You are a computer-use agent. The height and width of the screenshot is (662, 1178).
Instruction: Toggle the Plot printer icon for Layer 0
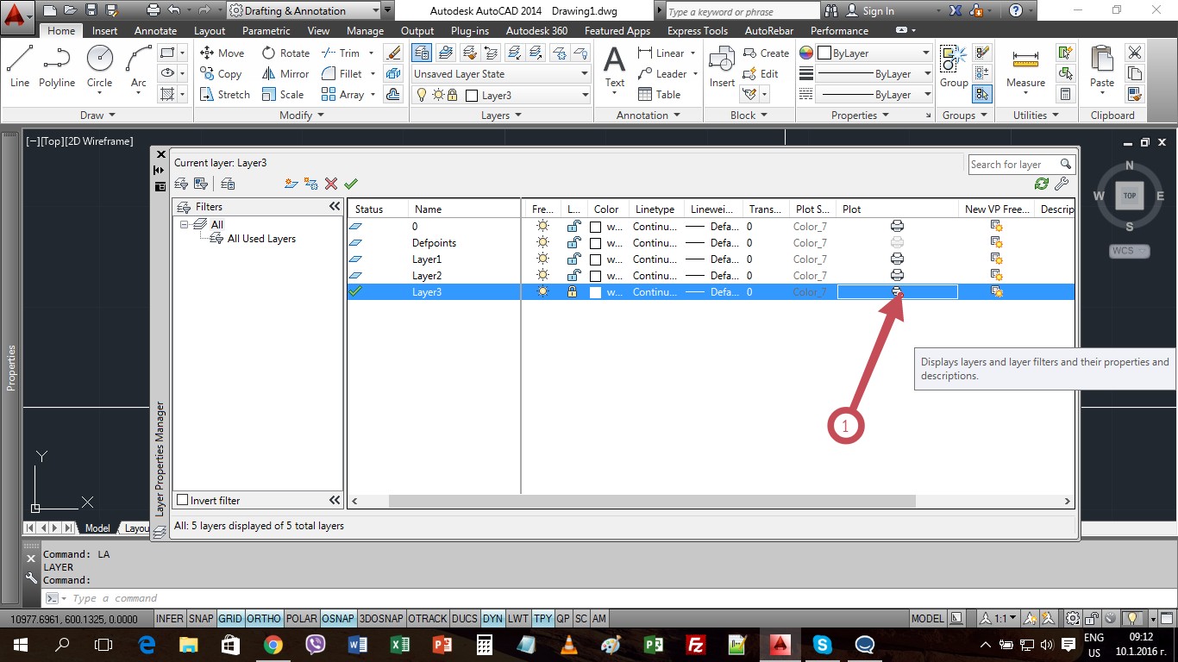point(897,226)
